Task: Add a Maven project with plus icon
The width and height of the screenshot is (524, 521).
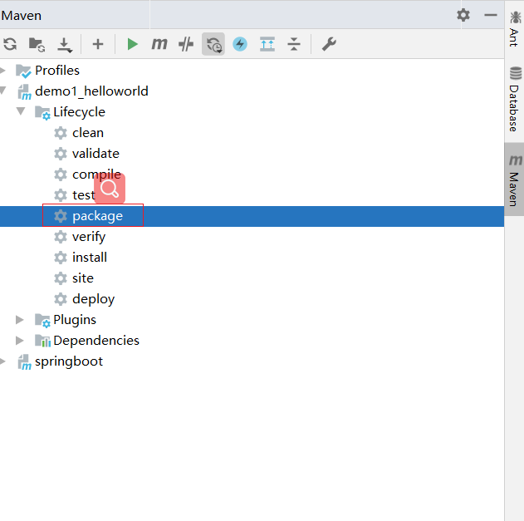Action: (98, 44)
